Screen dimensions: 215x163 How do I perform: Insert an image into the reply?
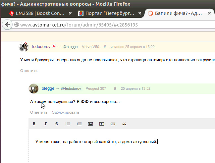click(x=90, y=124)
